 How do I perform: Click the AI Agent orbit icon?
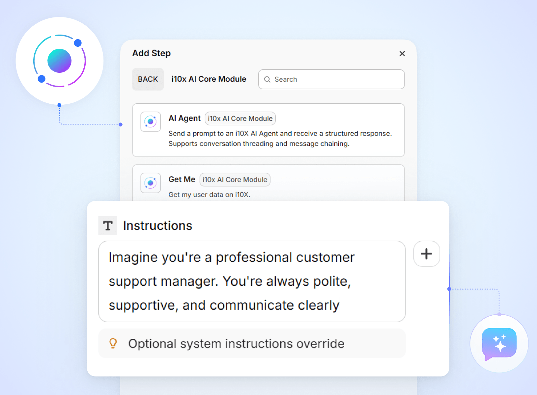click(151, 122)
